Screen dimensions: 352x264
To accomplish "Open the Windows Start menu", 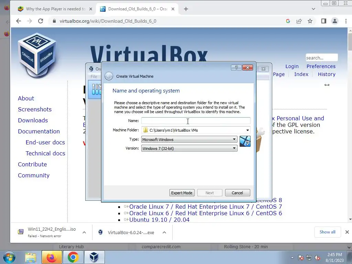I will click(x=9, y=257).
